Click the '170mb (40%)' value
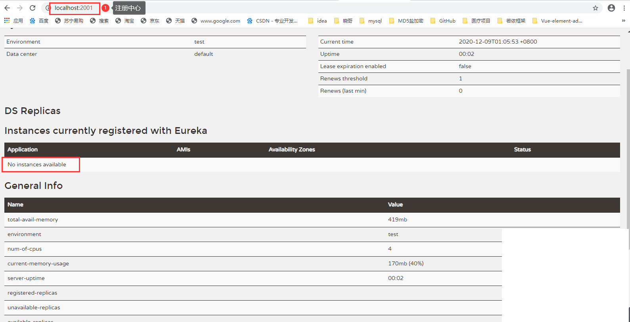Viewport: 630px width, 322px height. coord(406,263)
